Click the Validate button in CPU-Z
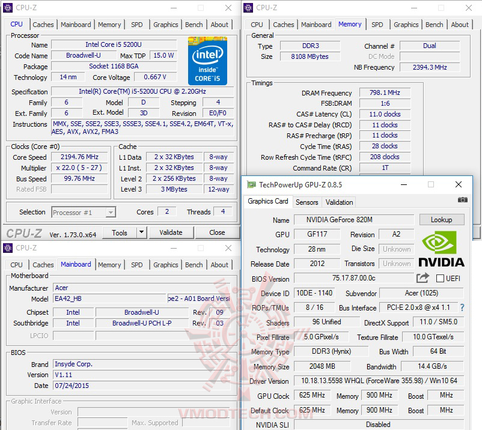 (x=171, y=232)
